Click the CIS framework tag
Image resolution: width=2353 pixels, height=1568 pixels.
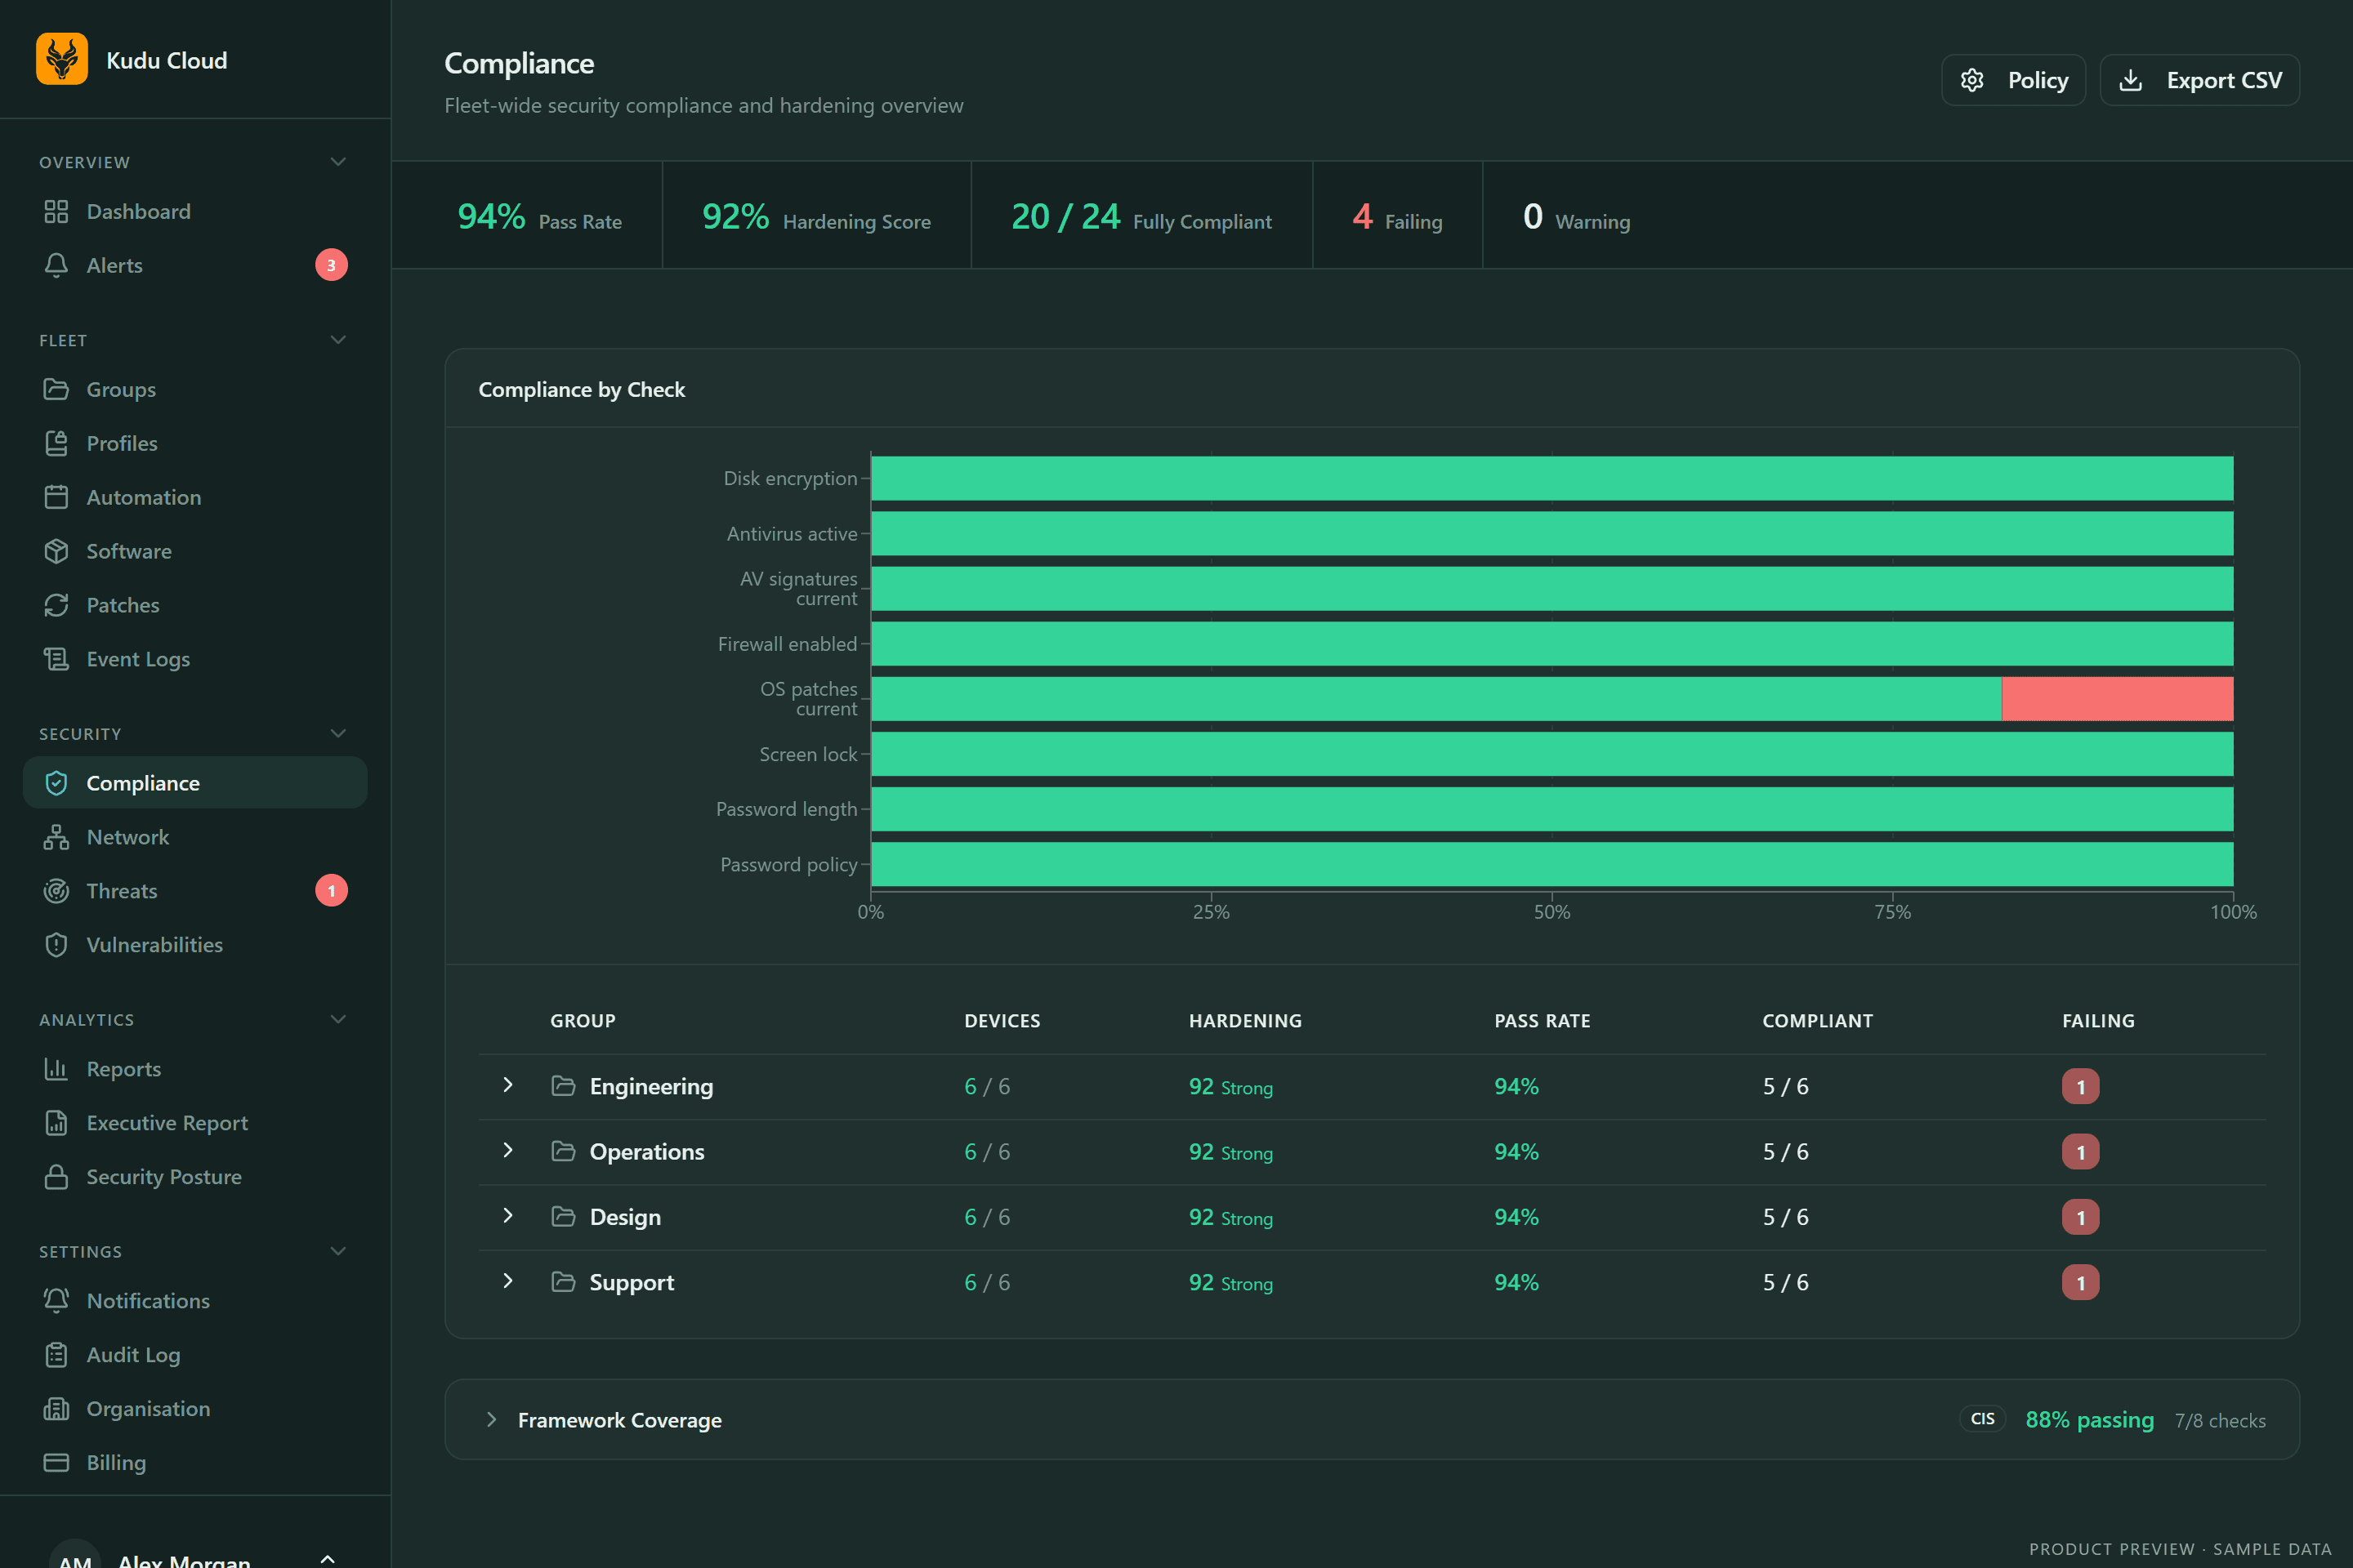pos(1982,1419)
